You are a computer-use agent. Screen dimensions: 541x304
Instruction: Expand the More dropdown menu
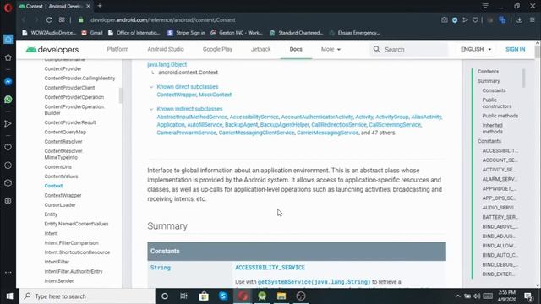click(x=331, y=49)
